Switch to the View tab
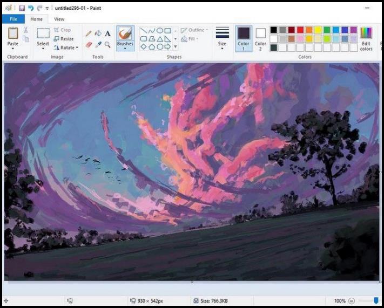 tap(59, 19)
